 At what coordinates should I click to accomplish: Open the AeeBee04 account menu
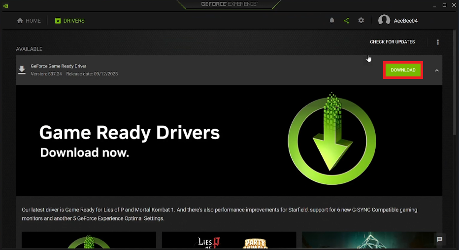click(x=406, y=21)
